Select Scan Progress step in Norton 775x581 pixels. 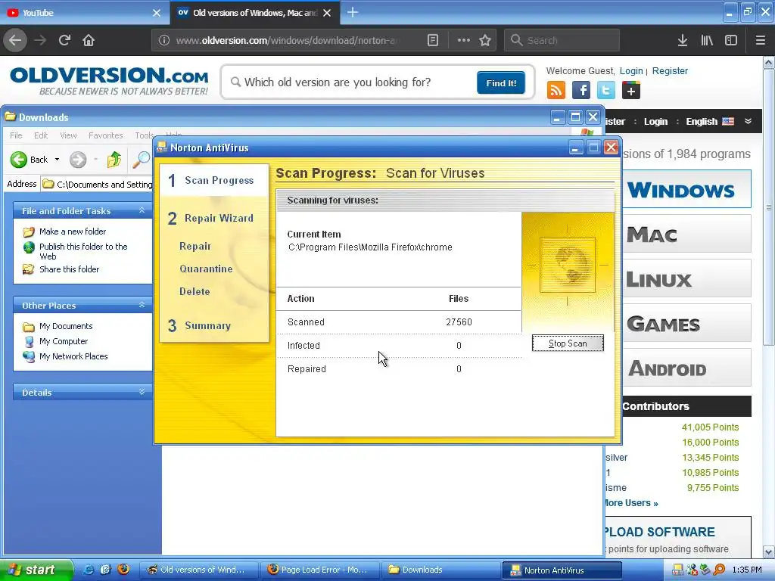pos(214,180)
